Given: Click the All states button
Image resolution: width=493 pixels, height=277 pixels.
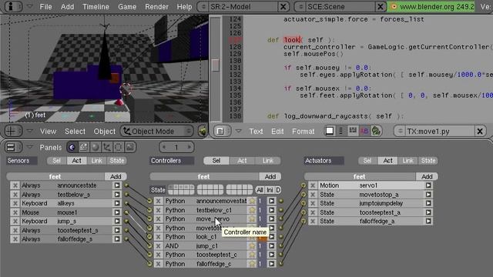Looking at the screenshot, I should click(260, 190).
